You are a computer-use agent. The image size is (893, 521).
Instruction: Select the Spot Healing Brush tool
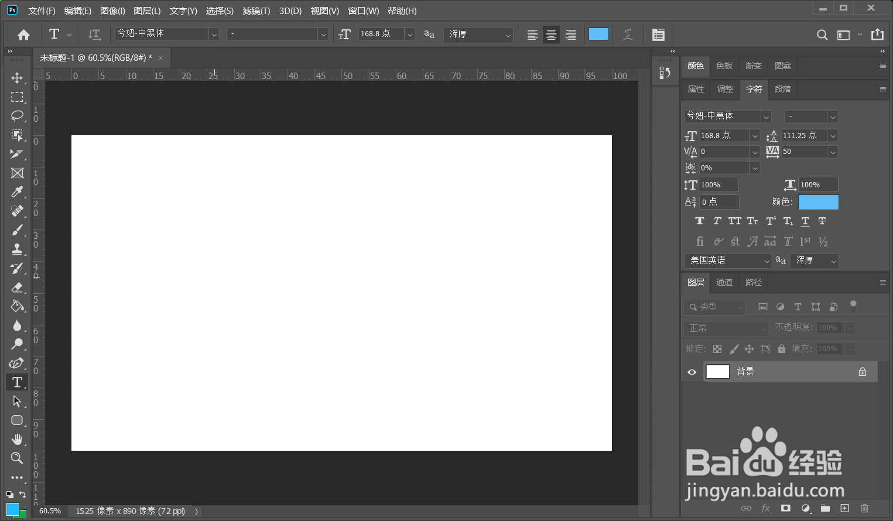17,211
